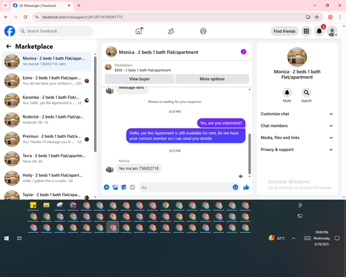Viewport: 346px width, 277px height.
Task: Choose a GIF icon in composer
Action: click(x=132, y=187)
